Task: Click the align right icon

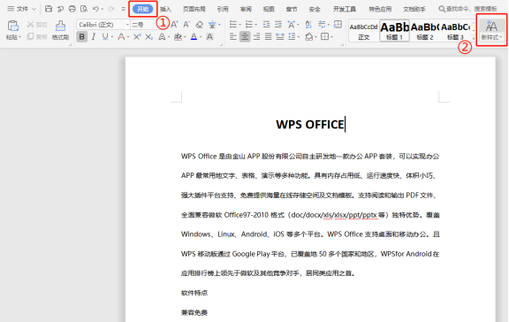Action: tap(256, 37)
